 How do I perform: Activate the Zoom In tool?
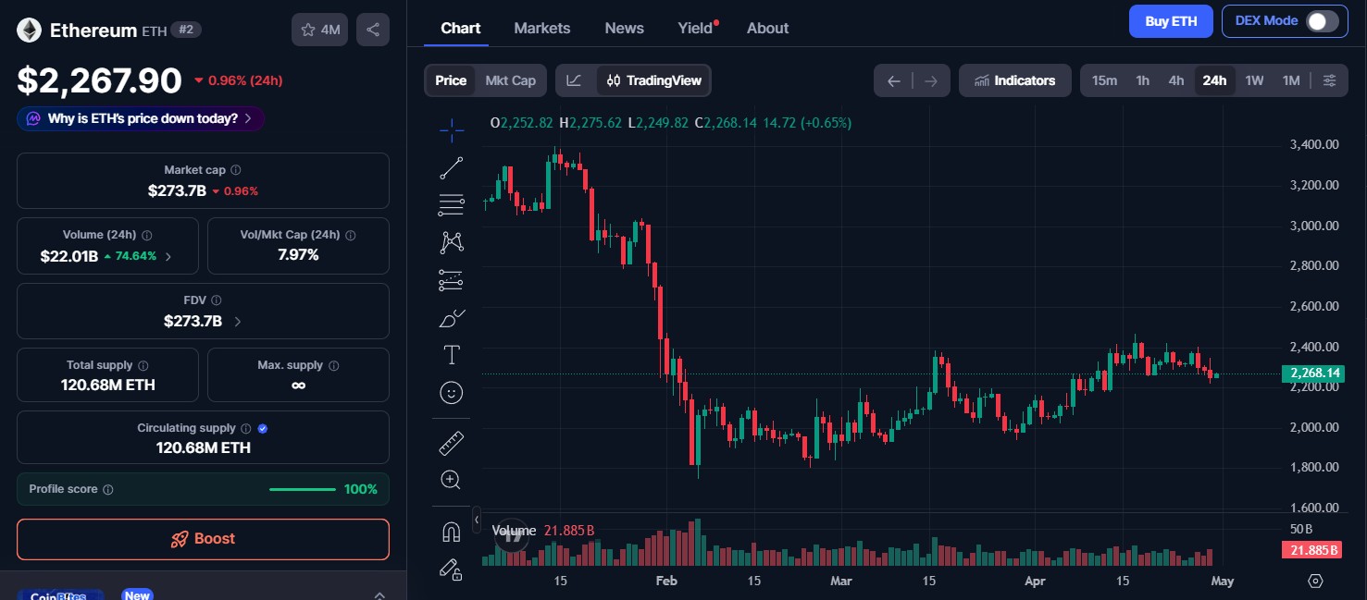[x=451, y=479]
